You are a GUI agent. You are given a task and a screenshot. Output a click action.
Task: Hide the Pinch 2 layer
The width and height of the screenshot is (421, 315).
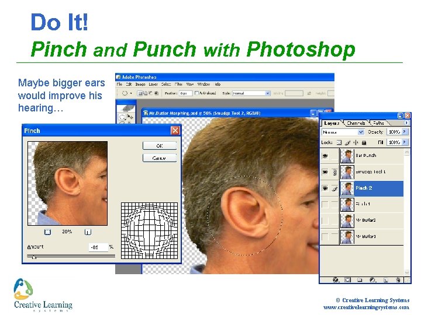tap(325, 188)
